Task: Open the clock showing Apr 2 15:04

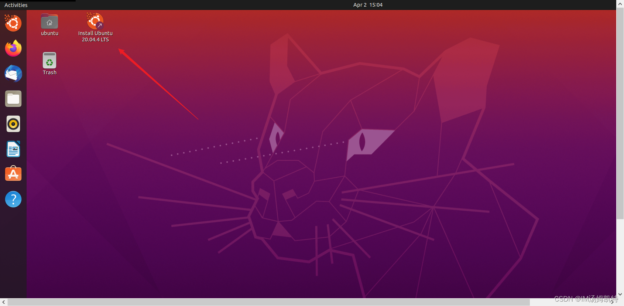Action: click(x=368, y=5)
